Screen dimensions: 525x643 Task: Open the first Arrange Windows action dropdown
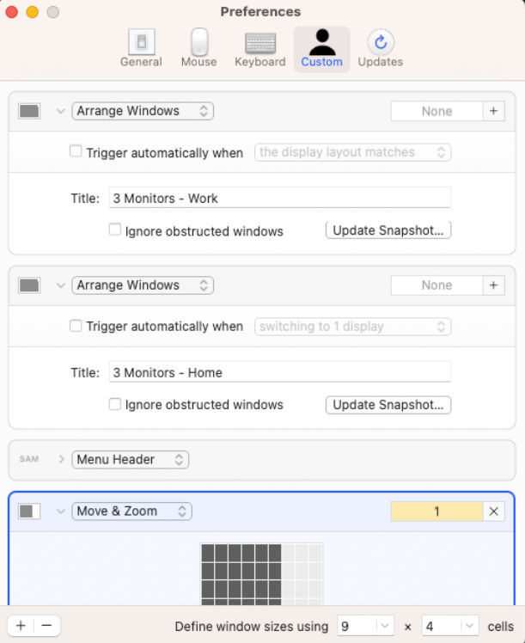point(143,111)
